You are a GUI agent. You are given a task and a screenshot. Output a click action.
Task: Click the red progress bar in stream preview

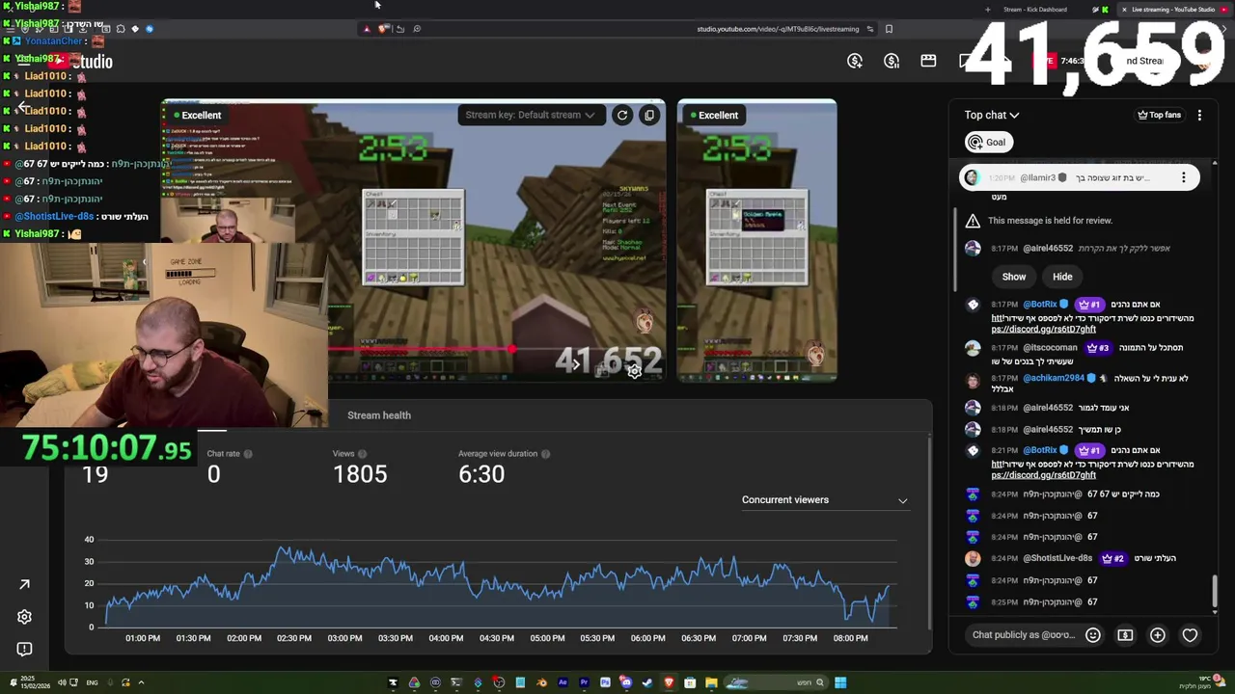coord(420,349)
